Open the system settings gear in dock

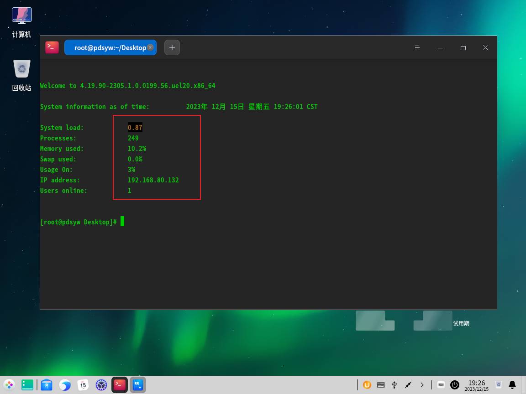(x=101, y=385)
